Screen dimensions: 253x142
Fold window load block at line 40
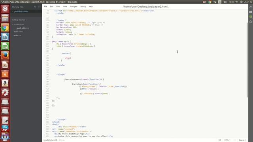point(50,84)
